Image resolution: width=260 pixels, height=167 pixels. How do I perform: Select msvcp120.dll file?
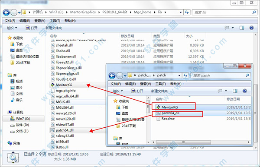point(66,113)
